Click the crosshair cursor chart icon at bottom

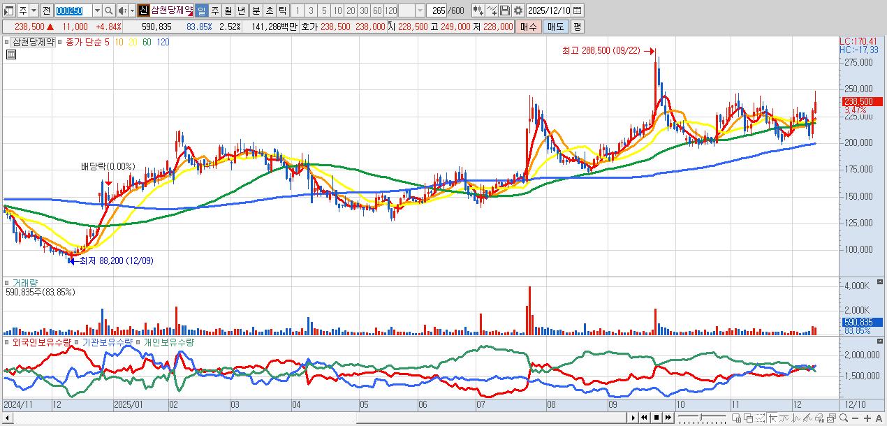772,418
